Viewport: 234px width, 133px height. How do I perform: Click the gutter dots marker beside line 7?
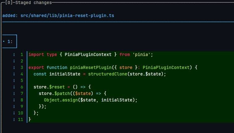pos(14,93)
